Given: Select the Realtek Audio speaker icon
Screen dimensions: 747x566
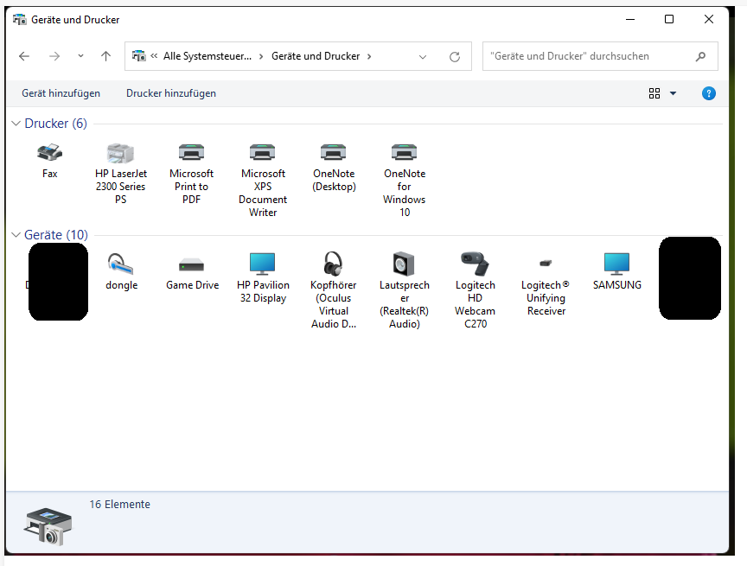Looking at the screenshot, I should pos(404,264).
